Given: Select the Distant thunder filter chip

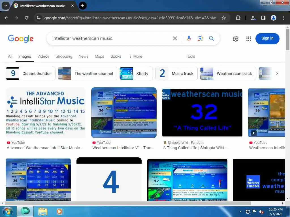Looking at the screenshot, I should (x=31, y=73).
